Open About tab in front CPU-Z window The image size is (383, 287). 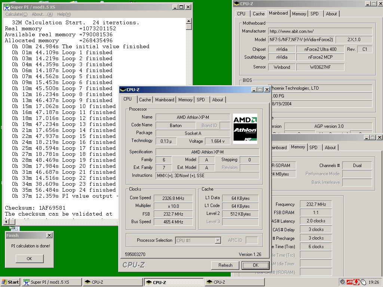(217, 99)
